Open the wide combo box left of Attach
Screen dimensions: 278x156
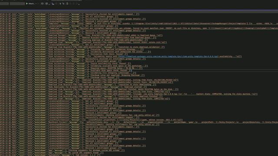pos(17,3)
